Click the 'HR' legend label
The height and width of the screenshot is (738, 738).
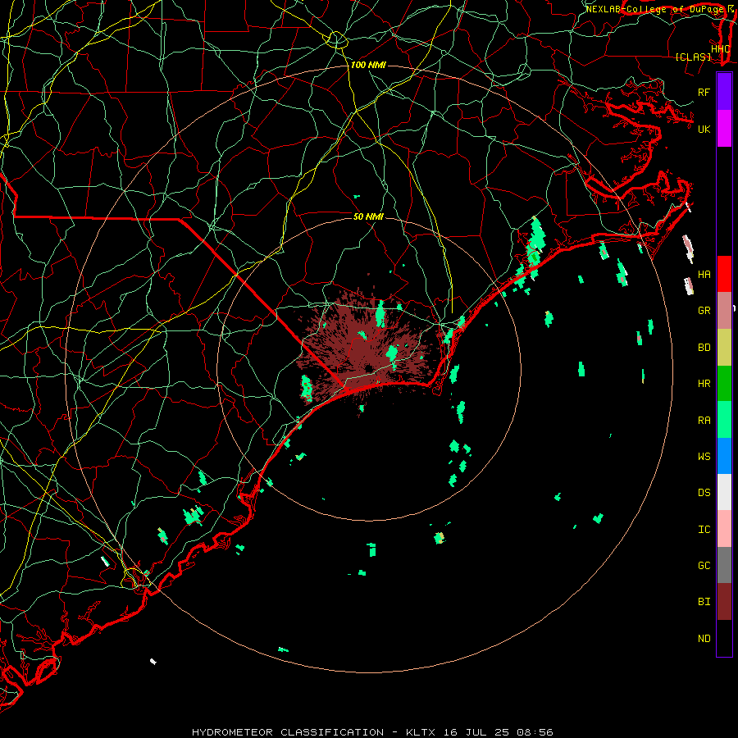704,384
